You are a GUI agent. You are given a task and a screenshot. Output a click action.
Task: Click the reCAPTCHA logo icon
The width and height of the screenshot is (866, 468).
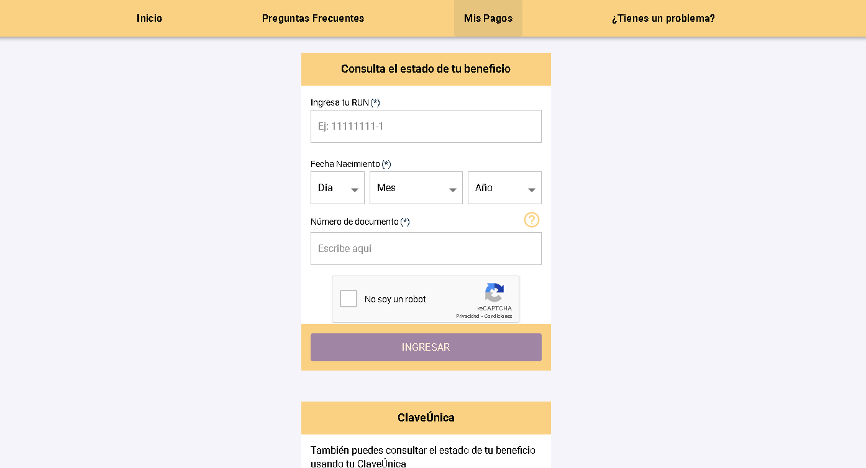point(495,292)
